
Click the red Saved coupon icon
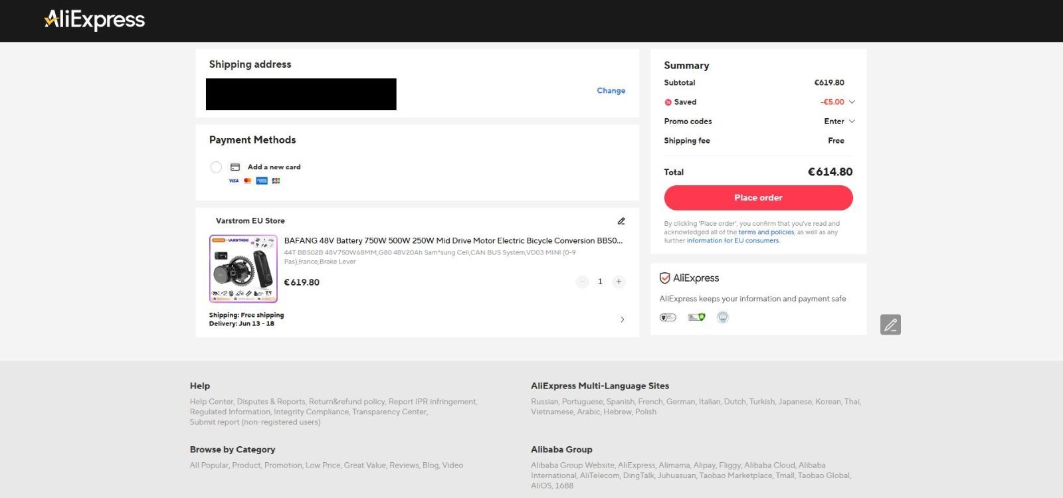pos(668,102)
